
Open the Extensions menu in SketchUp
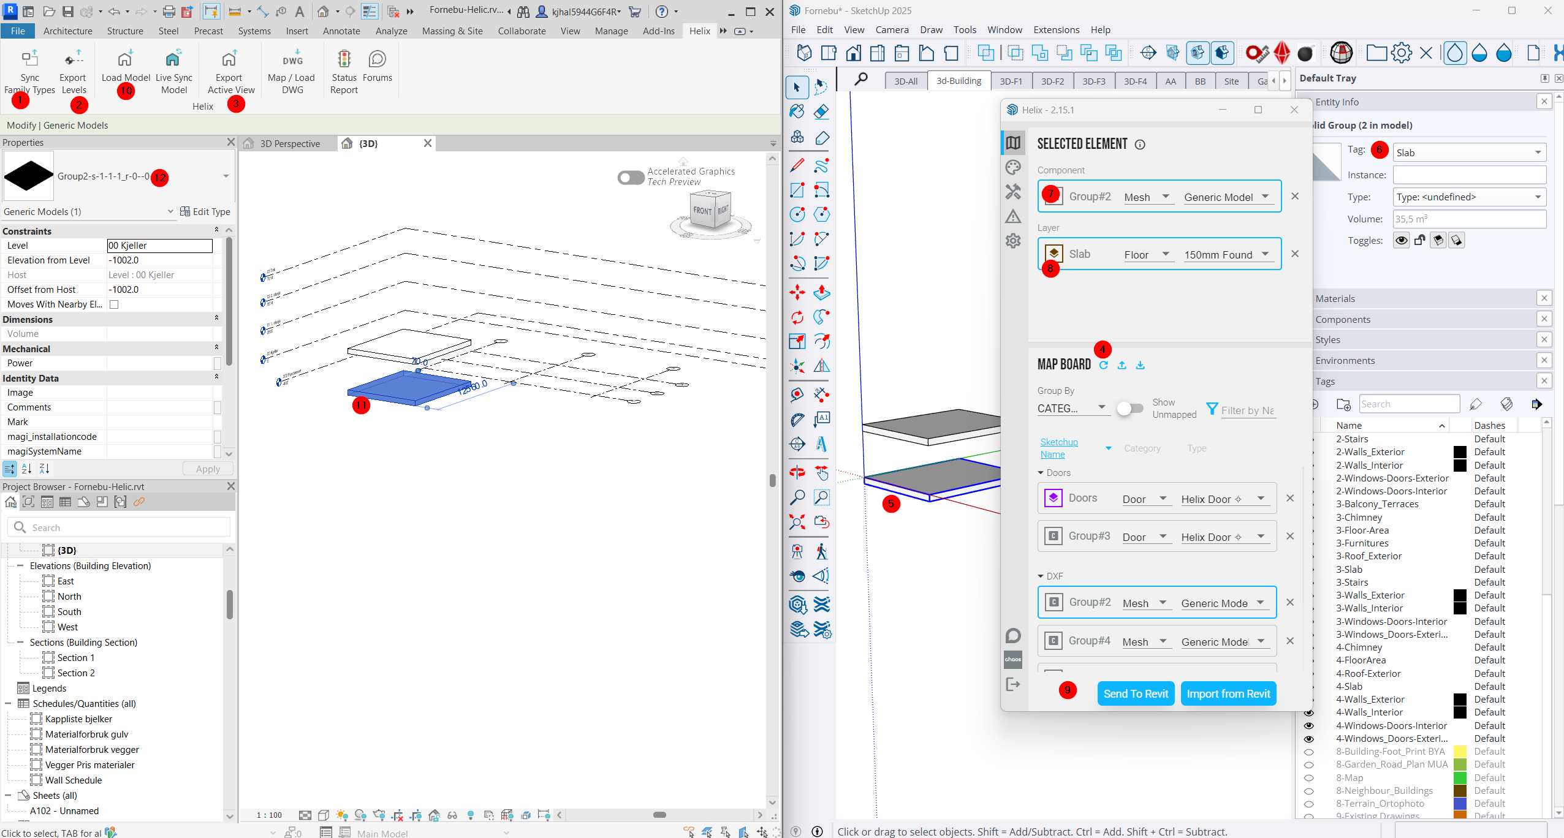pos(1056,29)
